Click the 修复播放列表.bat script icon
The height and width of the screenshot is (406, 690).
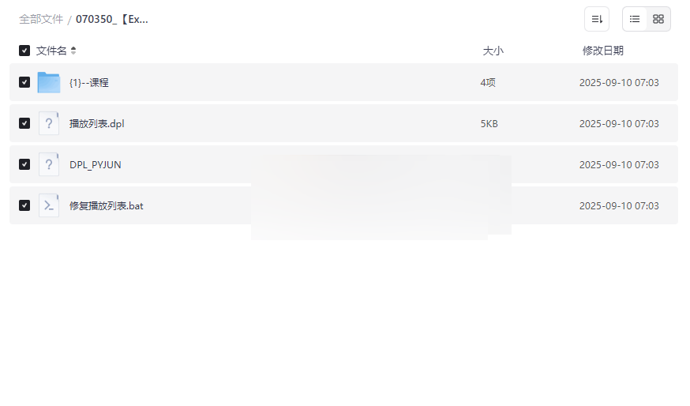[49, 205]
